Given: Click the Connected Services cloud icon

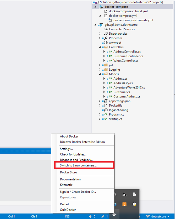Looking at the screenshot, I should pyautogui.click(x=106, y=29).
